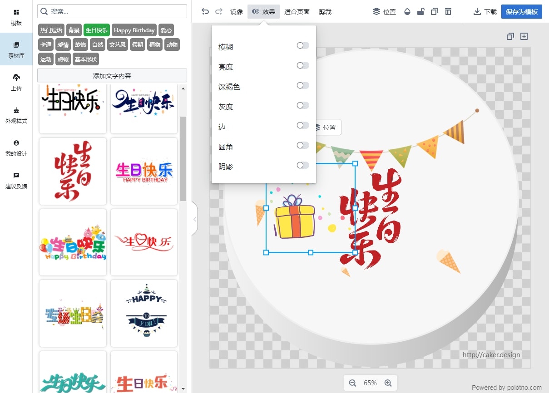Click the navy blue 生日快乐 thumbnail
The width and height of the screenshot is (549, 393).
pyautogui.click(x=144, y=108)
